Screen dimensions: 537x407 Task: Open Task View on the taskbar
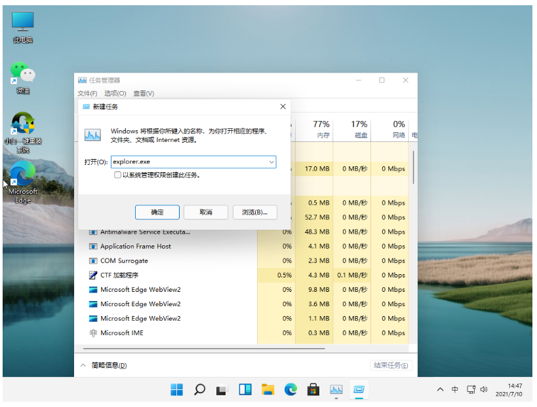222,390
